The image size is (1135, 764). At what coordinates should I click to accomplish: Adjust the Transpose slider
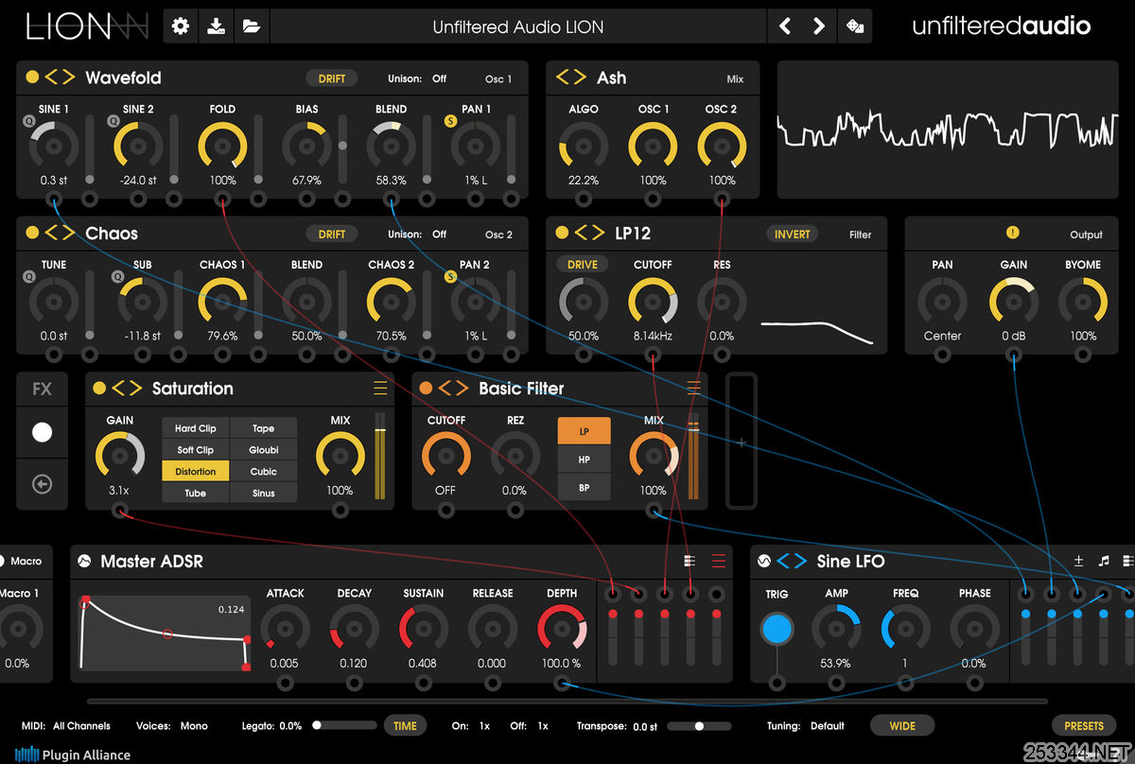[x=699, y=726]
